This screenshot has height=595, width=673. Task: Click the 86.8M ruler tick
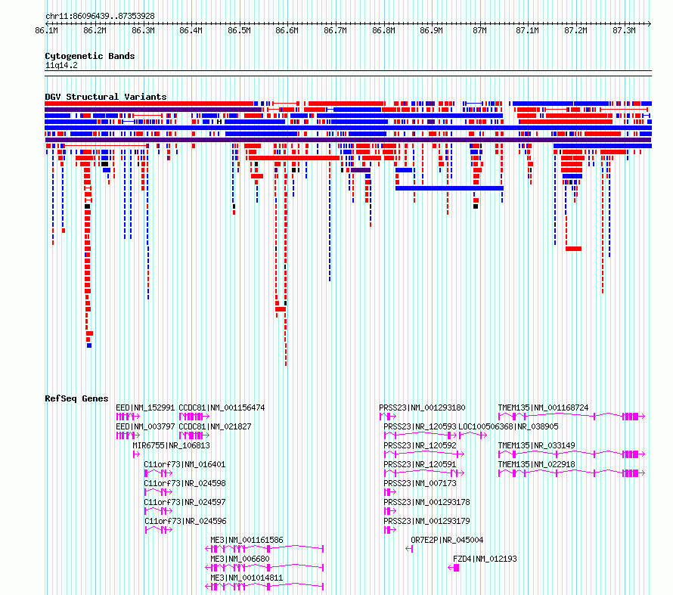(383, 30)
